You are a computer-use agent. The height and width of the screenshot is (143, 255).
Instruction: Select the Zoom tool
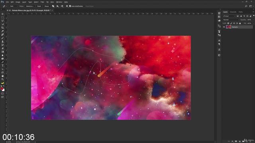2,79
